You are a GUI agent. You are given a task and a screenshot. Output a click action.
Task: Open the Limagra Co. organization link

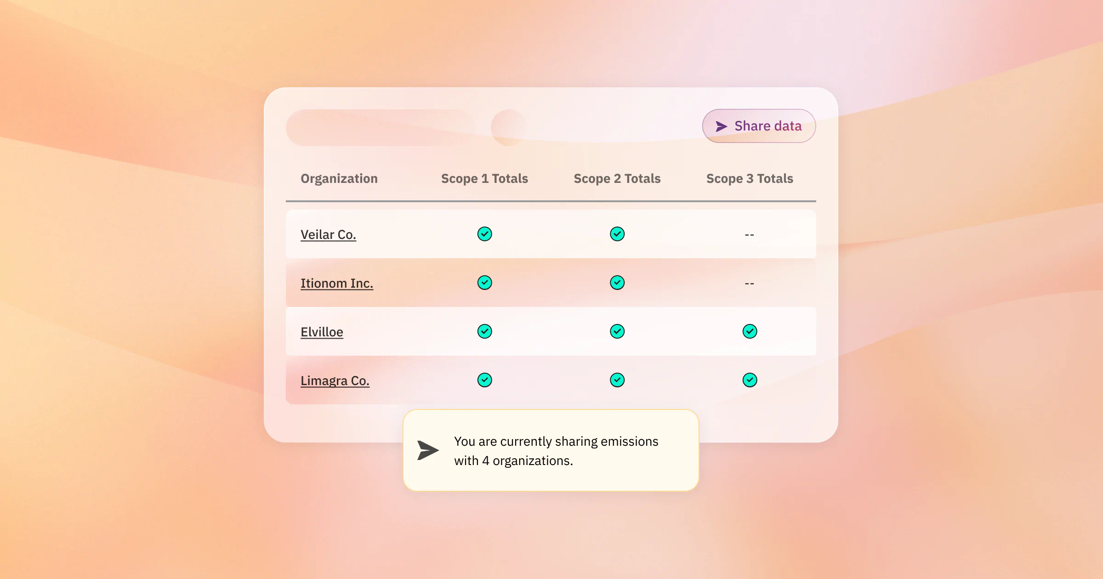click(x=335, y=381)
